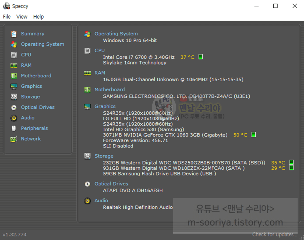Screen dimensions: 304x240
Task: Click the Operating System icon in main panel
Action: point(87,34)
